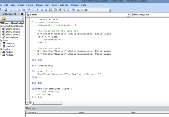
Task: Click the Reset stop icon
Action: pyautogui.click(x=46, y=10)
